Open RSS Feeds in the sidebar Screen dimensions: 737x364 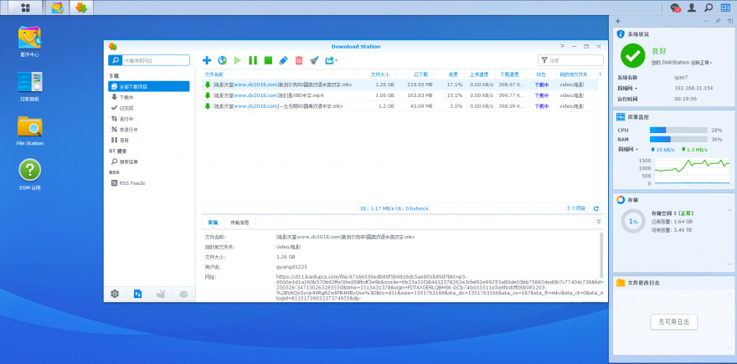[131, 182]
